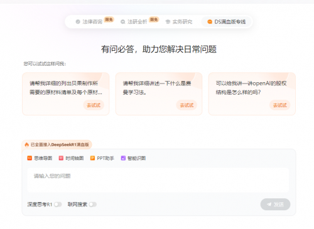This screenshot has height=229, width=314.
Task: Click the PPT助手 icon
Action: click(x=92, y=158)
